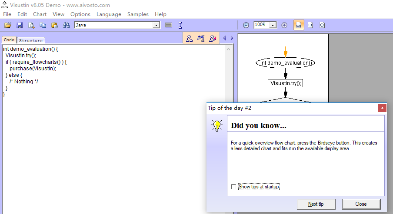
Task: Close tip dialog with red X
Action: (x=382, y=108)
